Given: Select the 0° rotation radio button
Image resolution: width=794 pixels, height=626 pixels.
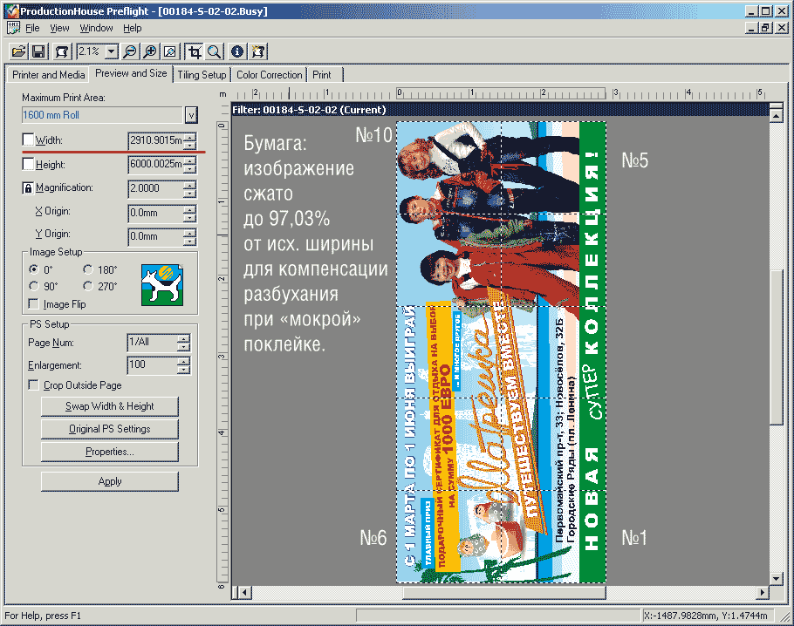Looking at the screenshot, I should click(x=34, y=269).
